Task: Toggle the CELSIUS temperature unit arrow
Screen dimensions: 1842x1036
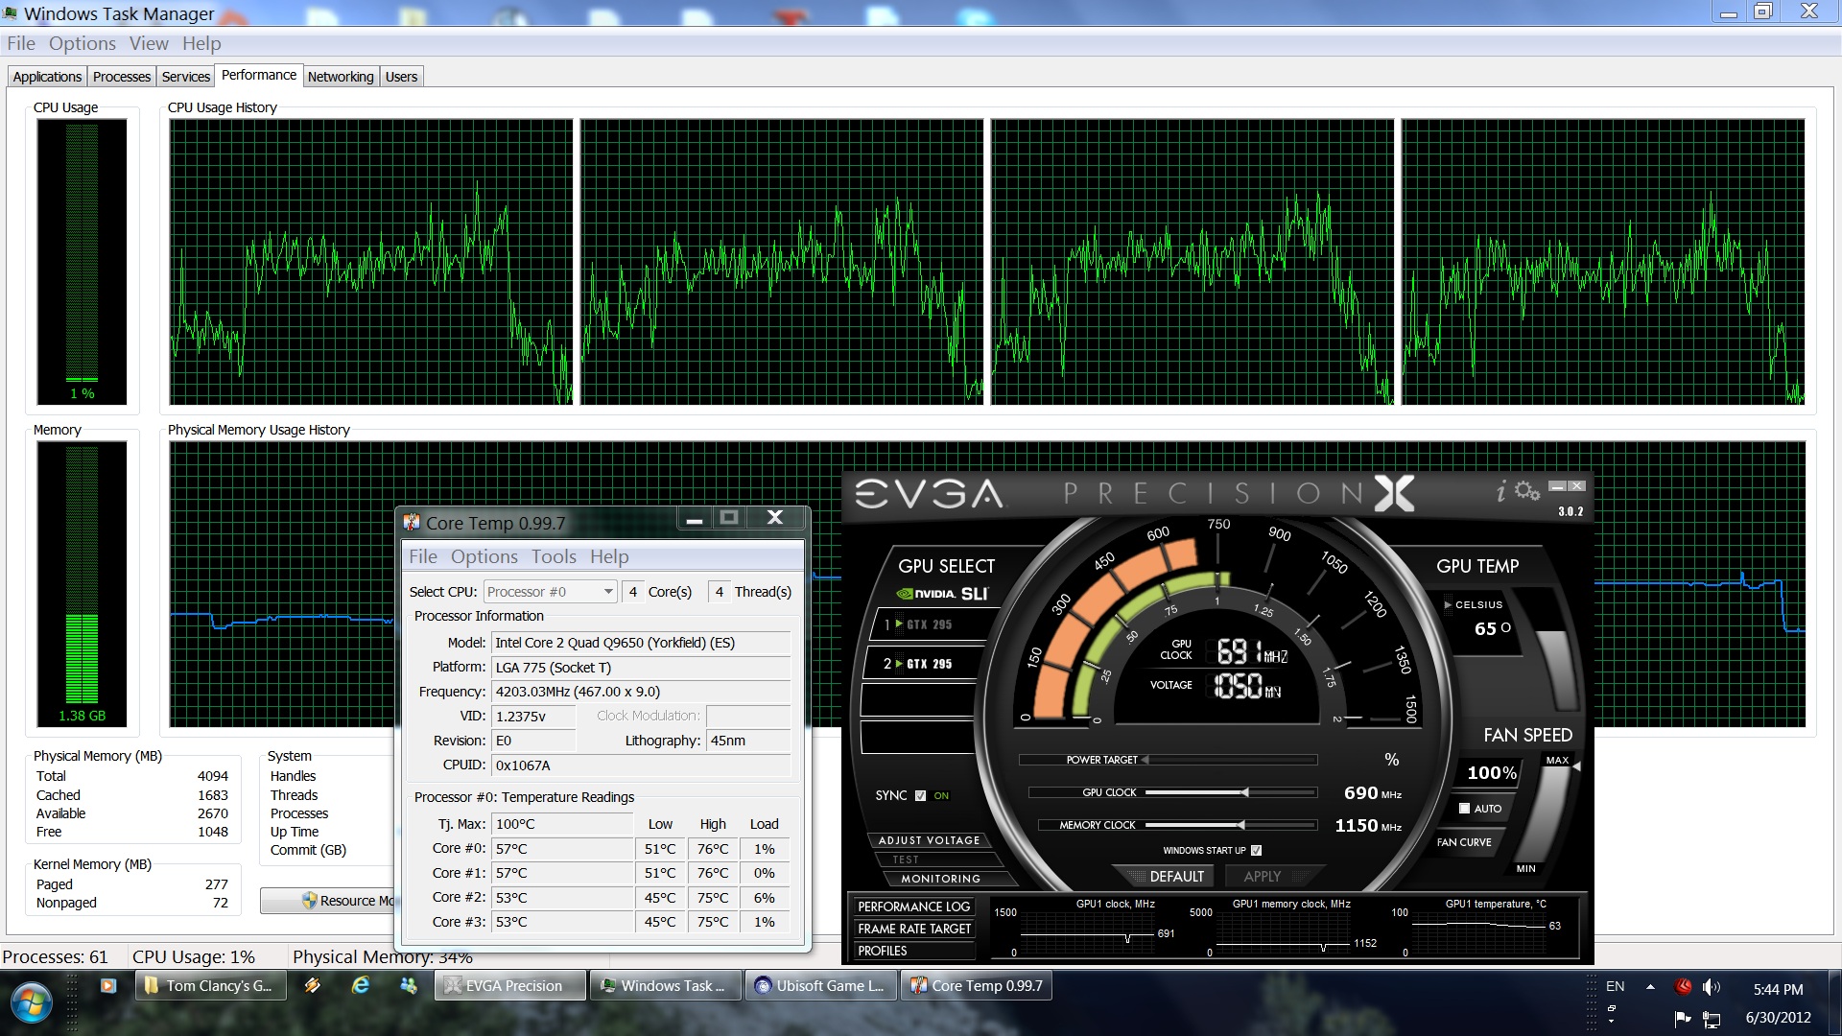Action: click(x=1448, y=605)
